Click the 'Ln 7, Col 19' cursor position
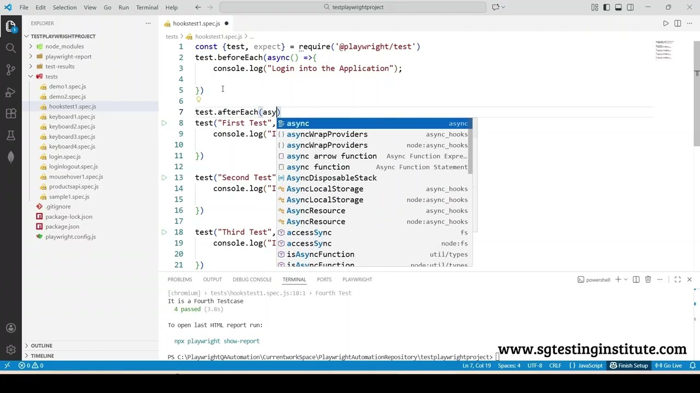 [x=477, y=366]
